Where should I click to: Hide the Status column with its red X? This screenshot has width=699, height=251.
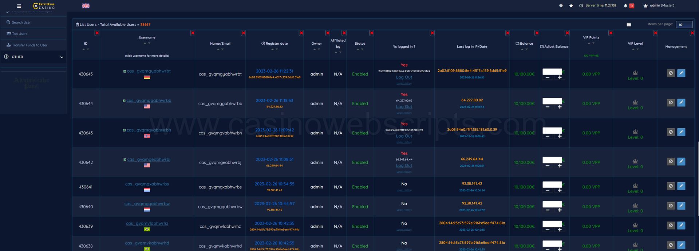tap(371, 33)
